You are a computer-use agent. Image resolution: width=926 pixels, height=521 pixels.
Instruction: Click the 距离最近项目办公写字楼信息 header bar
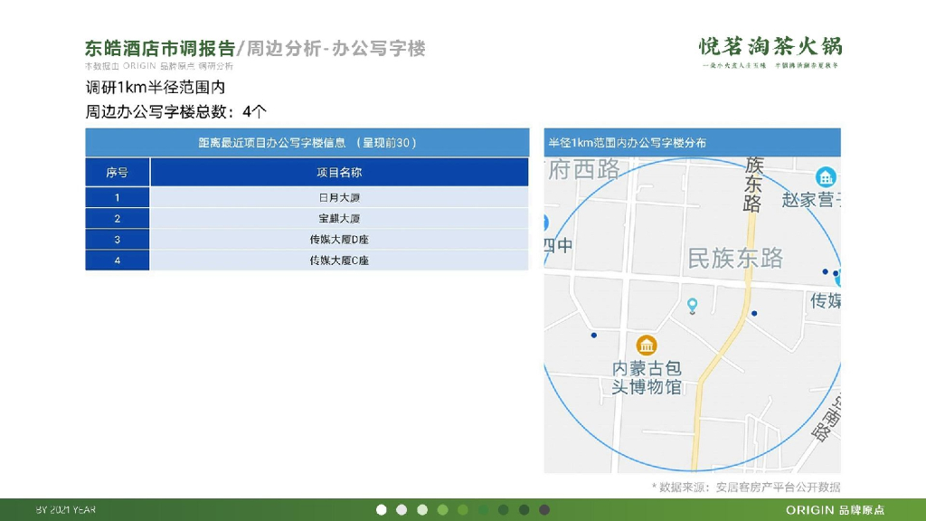307,142
